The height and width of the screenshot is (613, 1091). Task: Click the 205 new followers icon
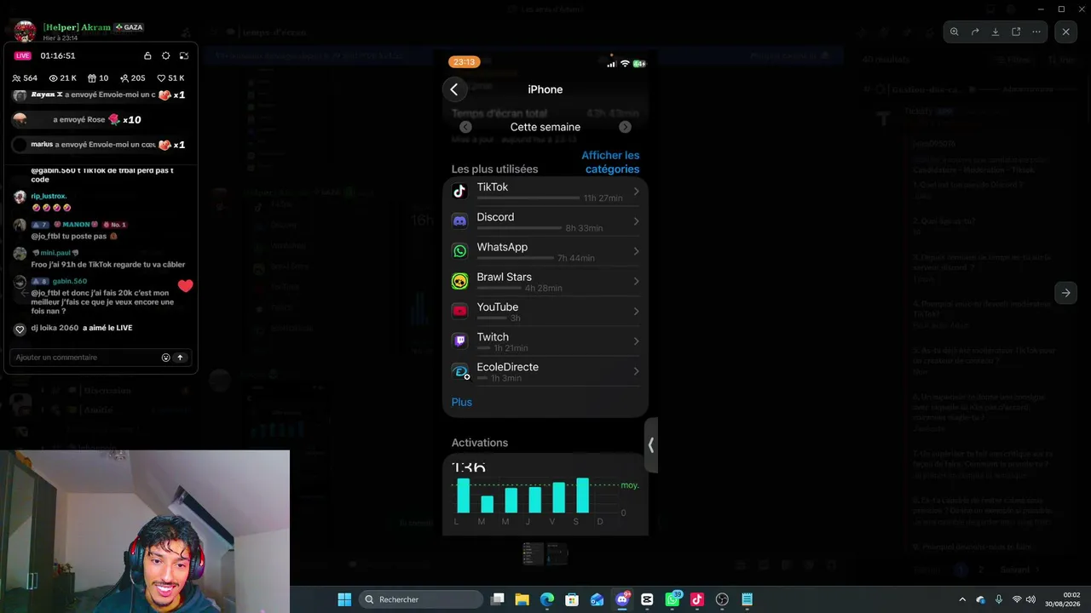(x=124, y=78)
